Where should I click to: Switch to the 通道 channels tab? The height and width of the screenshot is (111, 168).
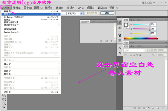132,46
